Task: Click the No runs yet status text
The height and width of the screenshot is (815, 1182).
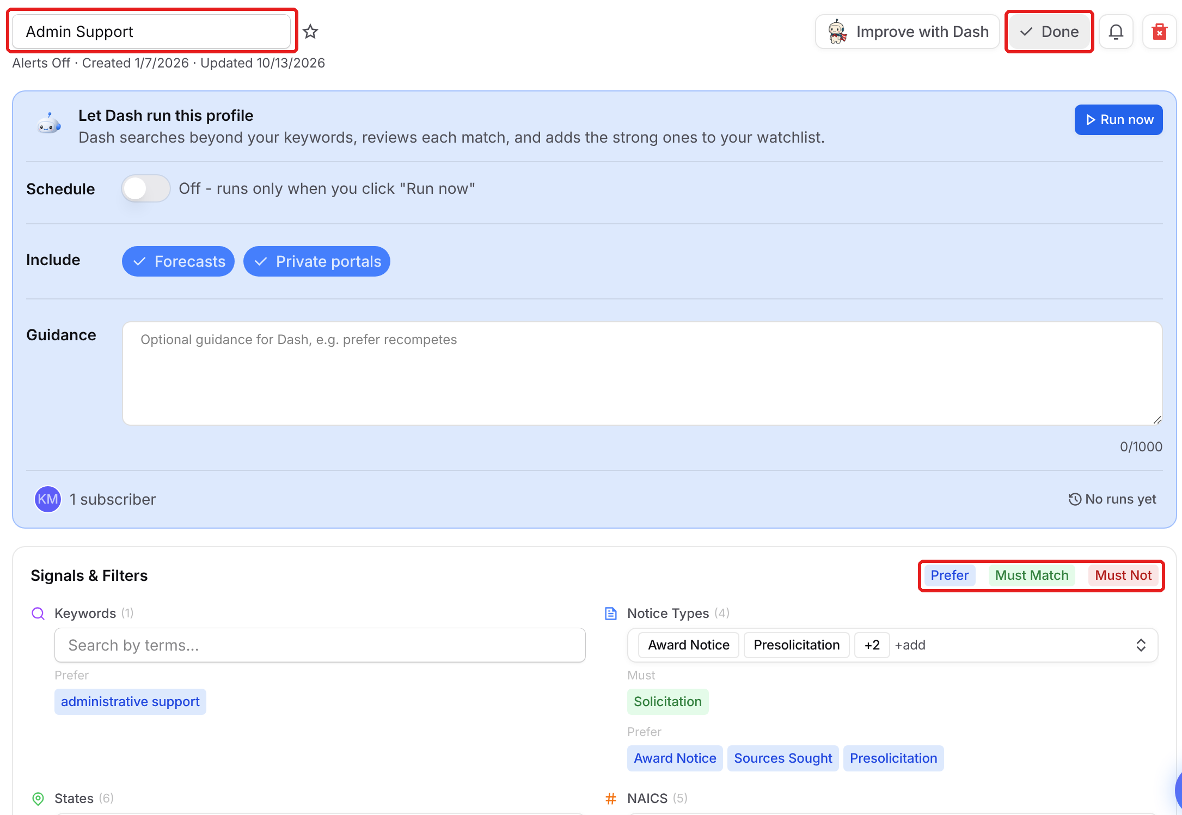Action: [1120, 499]
